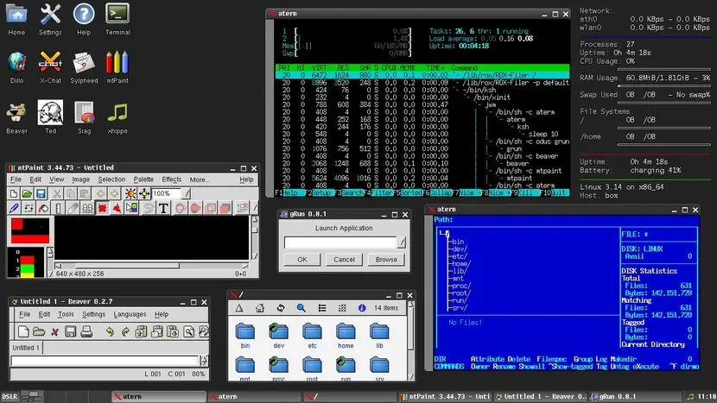The width and height of the screenshot is (717, 403).
Task: Expand the mtPaint tools toolbar overflow arrow
Action: click(x=255, y=208)
